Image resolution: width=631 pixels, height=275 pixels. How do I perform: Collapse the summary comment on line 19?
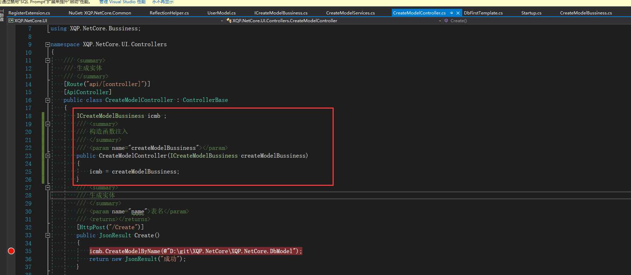48,124
